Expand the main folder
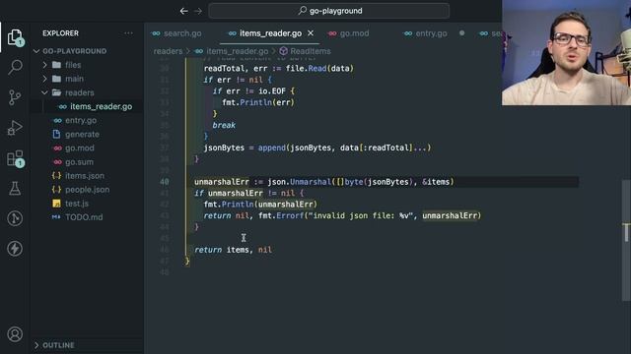Screen dimensions: 631x354 pyautogui.click(x=44, y=79)
